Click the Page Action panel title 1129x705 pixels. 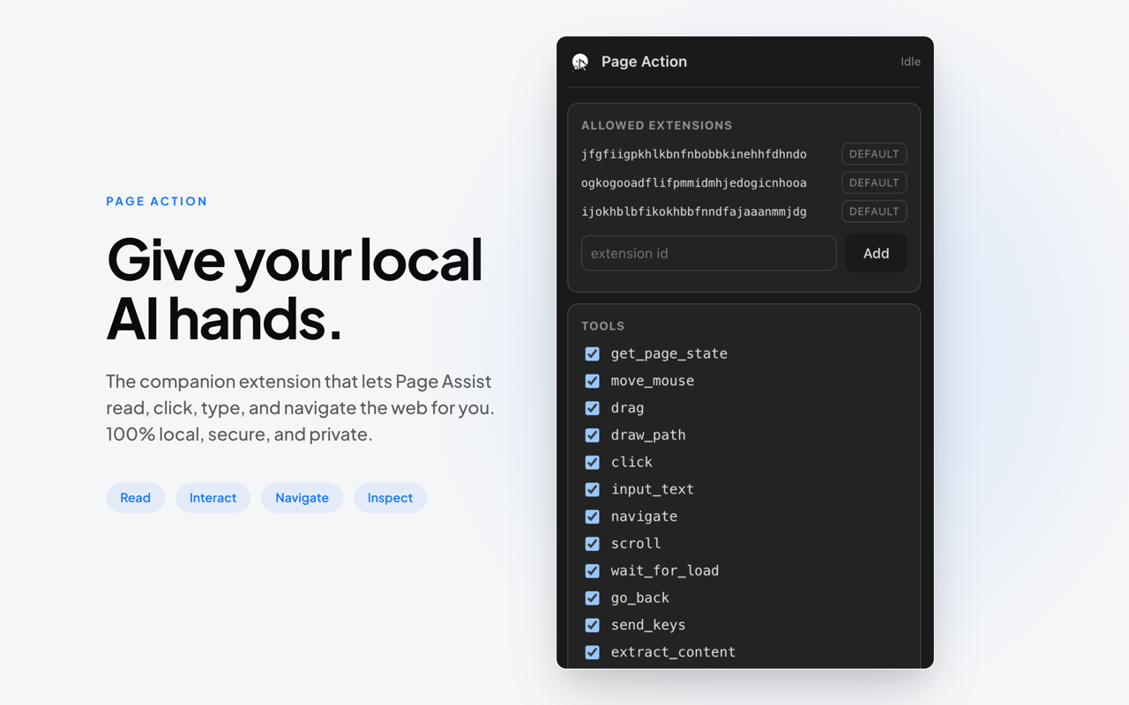point(644,62)
